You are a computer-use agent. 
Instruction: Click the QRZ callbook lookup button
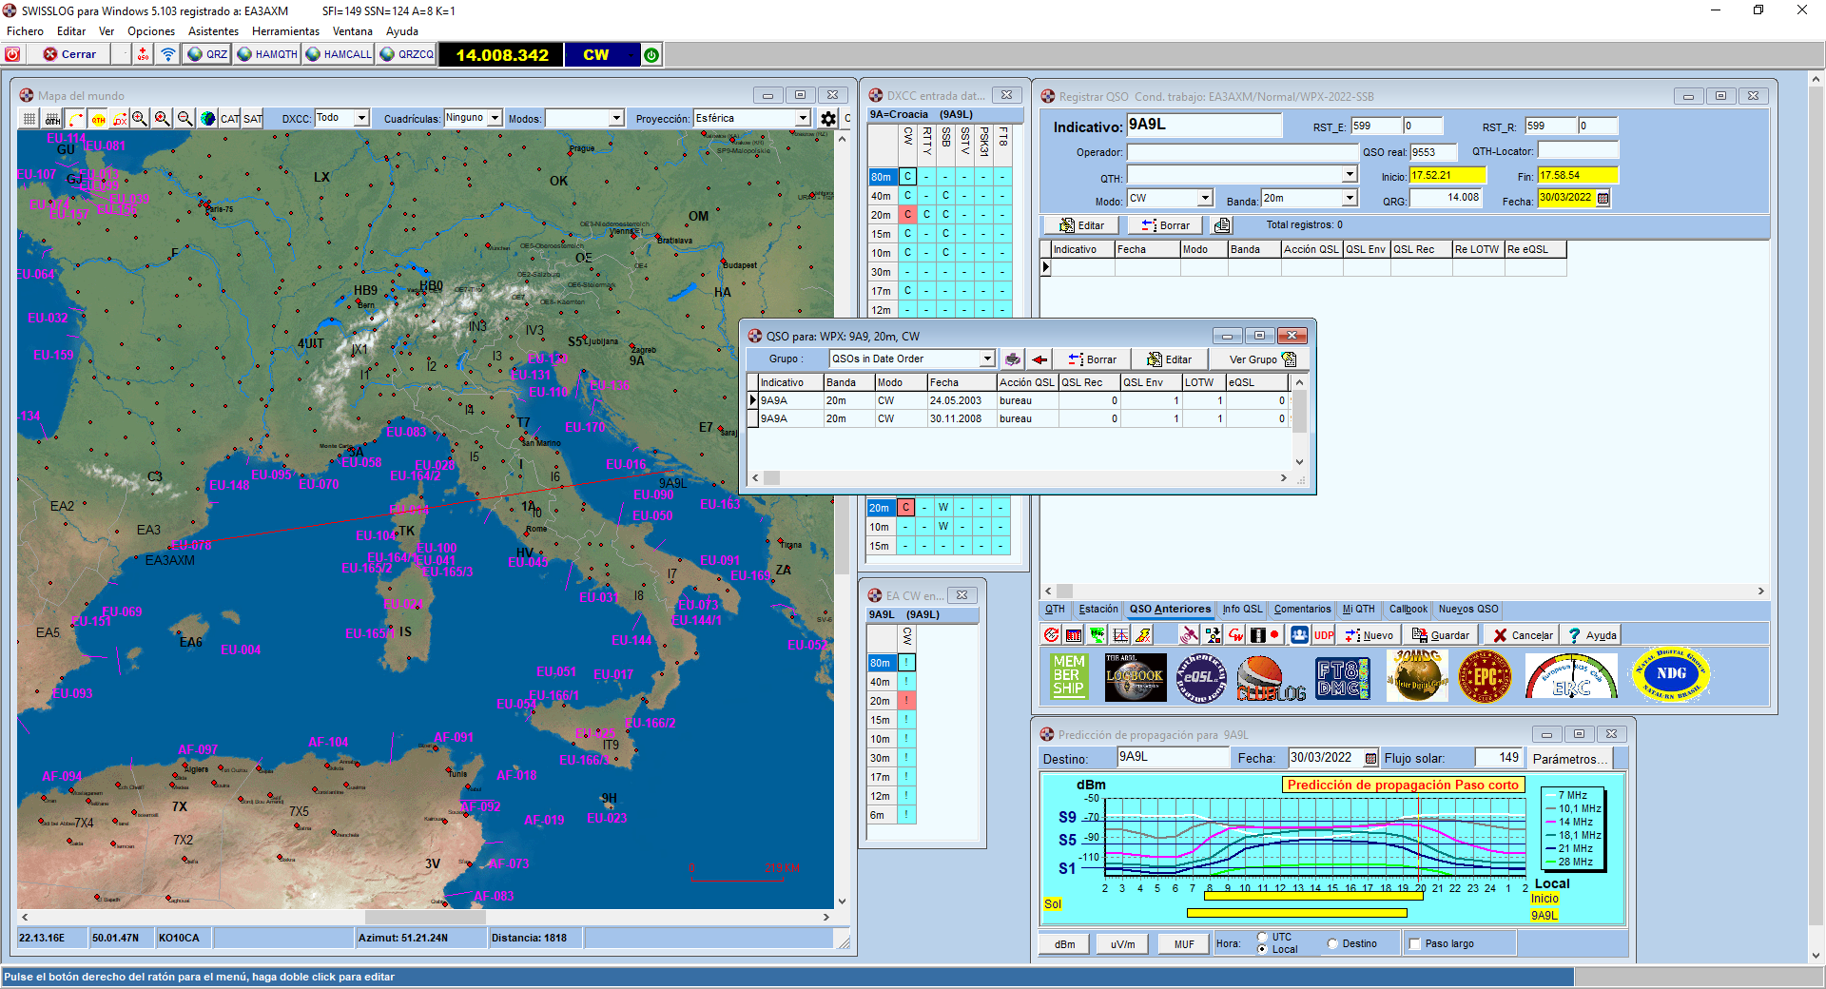coord(207,54)
